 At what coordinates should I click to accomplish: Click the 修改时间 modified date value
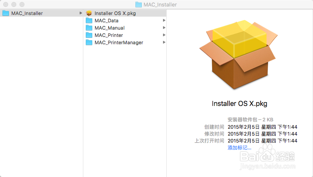[x=263, y=134]
